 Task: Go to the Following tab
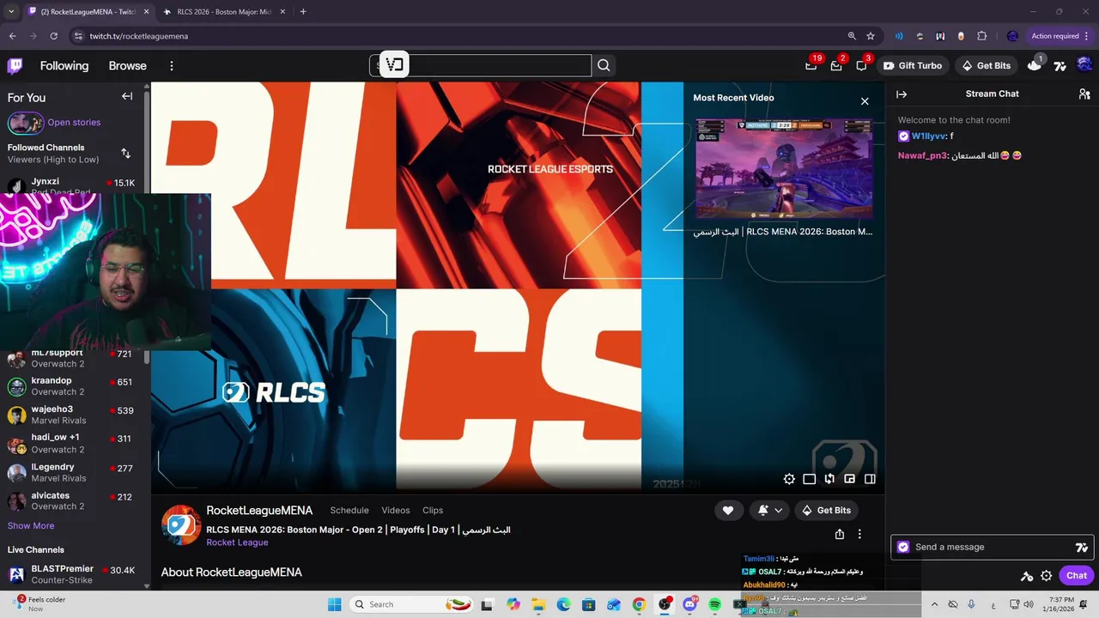(64, 66)
